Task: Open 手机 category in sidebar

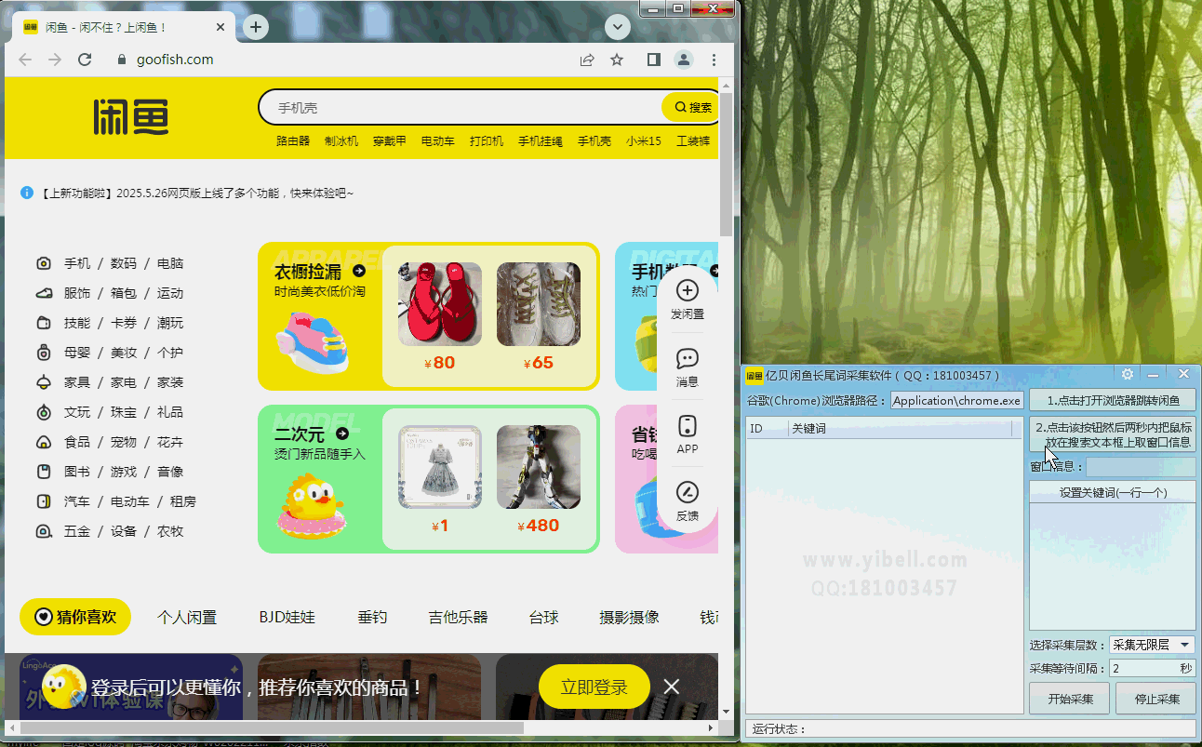Action: (77, 263)
